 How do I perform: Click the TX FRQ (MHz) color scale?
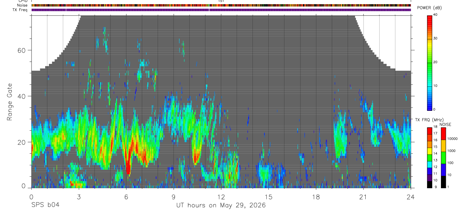429,158
